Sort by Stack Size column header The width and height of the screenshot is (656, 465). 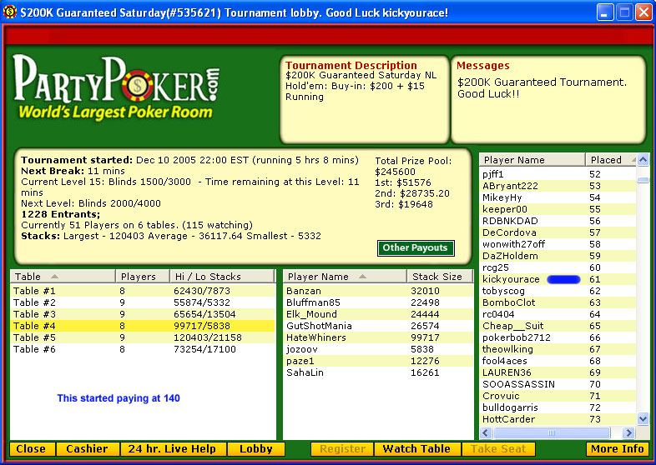coord(436,277)
